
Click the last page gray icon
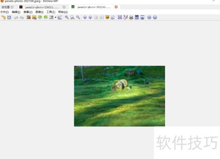[102, 18]
